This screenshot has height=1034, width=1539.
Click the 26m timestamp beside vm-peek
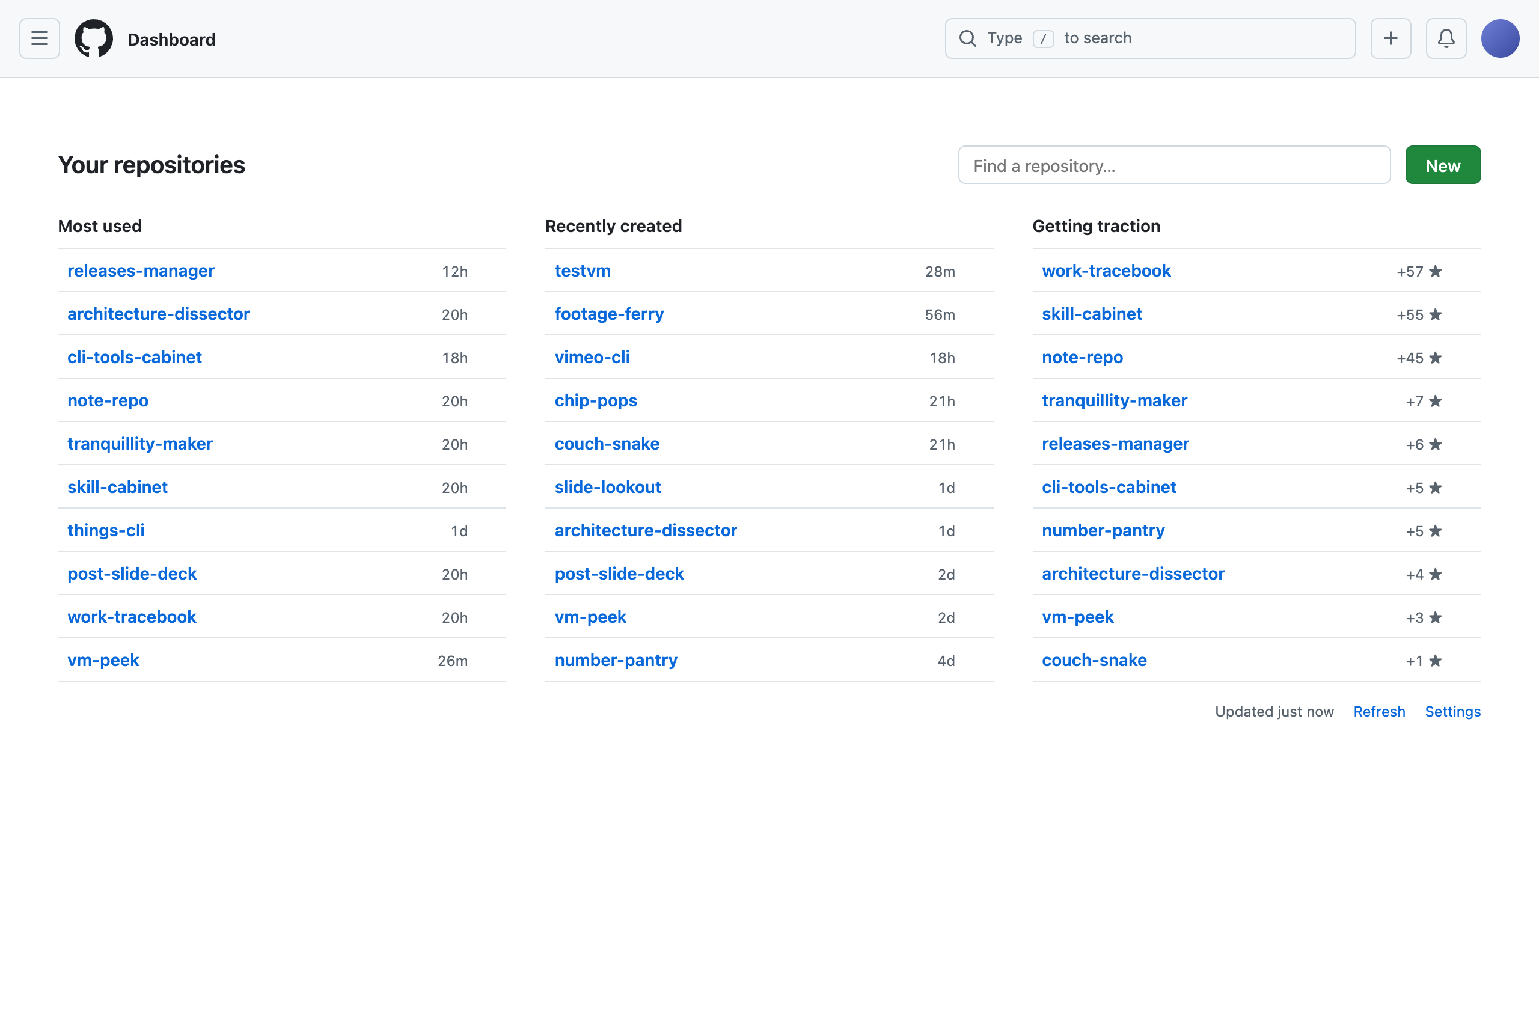click(x=452, y=661)
